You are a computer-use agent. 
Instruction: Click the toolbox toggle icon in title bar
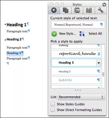tap(104, 5)
